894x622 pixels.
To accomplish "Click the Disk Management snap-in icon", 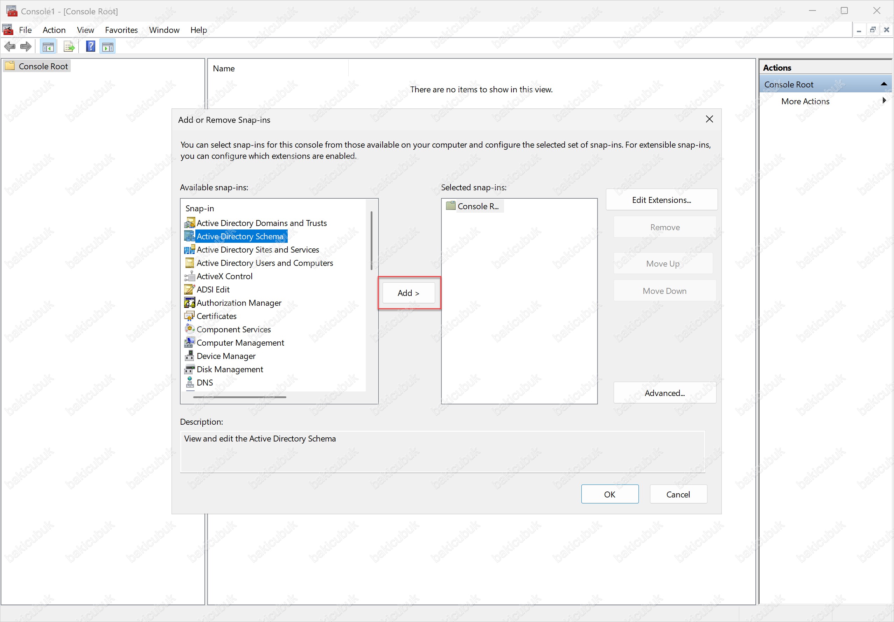I will click(x=190, y=369).
